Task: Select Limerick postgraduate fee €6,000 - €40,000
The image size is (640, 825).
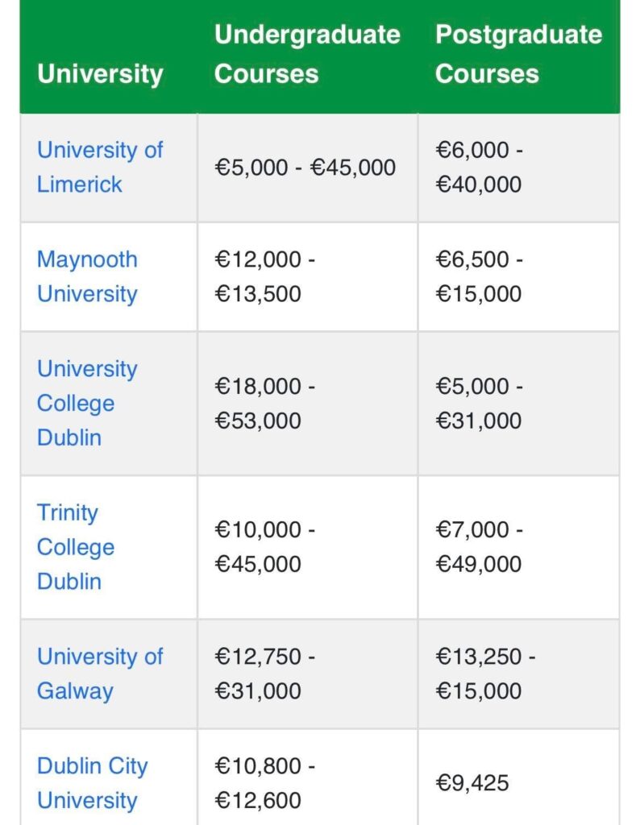Action: [x=479, y=168]
